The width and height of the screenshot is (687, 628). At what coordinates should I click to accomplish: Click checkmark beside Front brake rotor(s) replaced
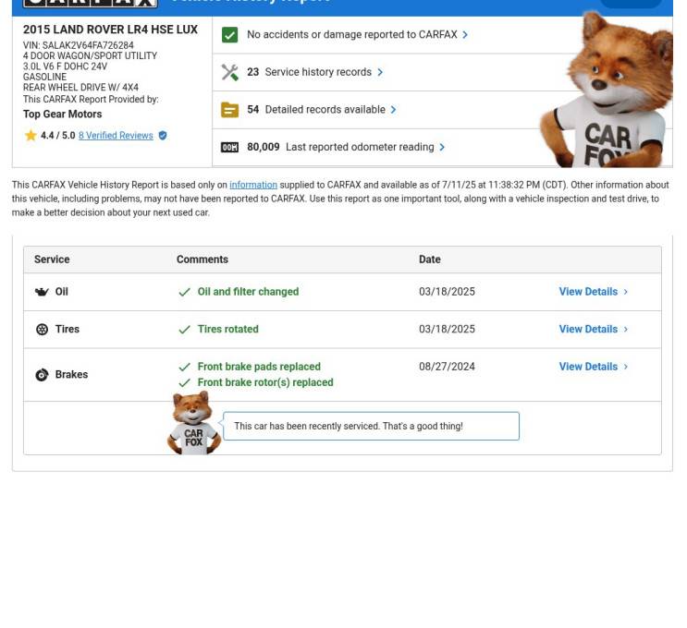click(185, 382)
